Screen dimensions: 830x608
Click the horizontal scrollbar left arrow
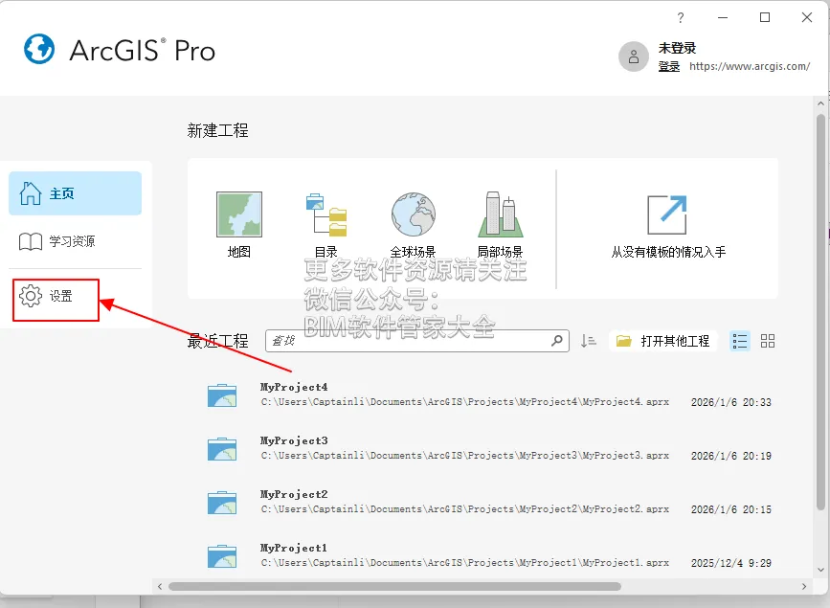[x=160, y=586]
